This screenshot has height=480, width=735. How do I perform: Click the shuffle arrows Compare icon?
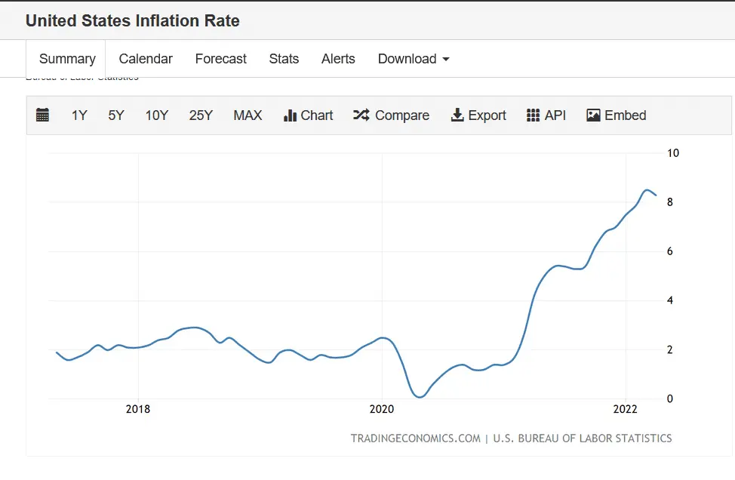pyautogui.click(x=361, y=115)
